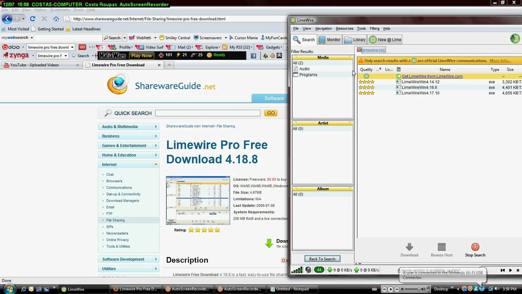Screen dimensions: 522x294
Task: Click Browse Host in LimeWire
Action: click(x=442, y=250)
